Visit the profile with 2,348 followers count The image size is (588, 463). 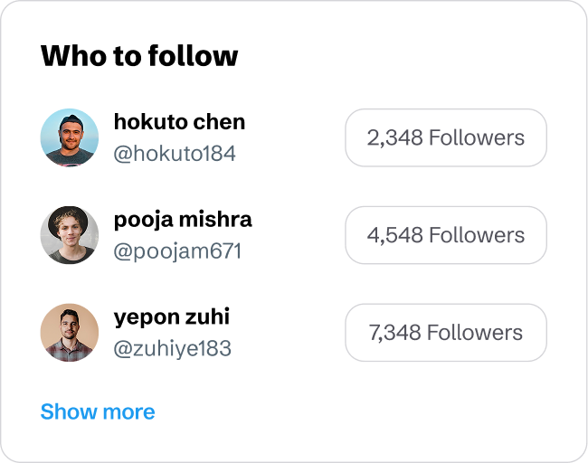tap(446, 137)
